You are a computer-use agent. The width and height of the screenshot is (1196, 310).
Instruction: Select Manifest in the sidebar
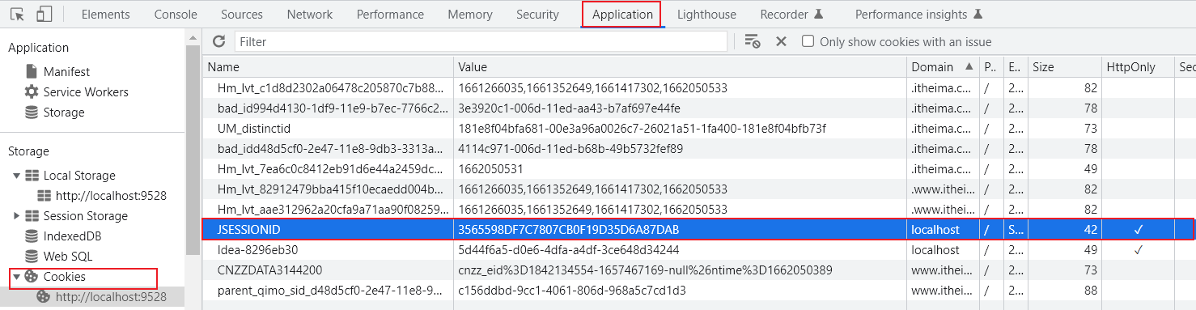[67, 72]
